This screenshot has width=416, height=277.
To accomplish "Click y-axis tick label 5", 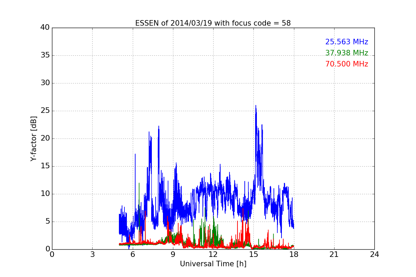I will [47, 222].
